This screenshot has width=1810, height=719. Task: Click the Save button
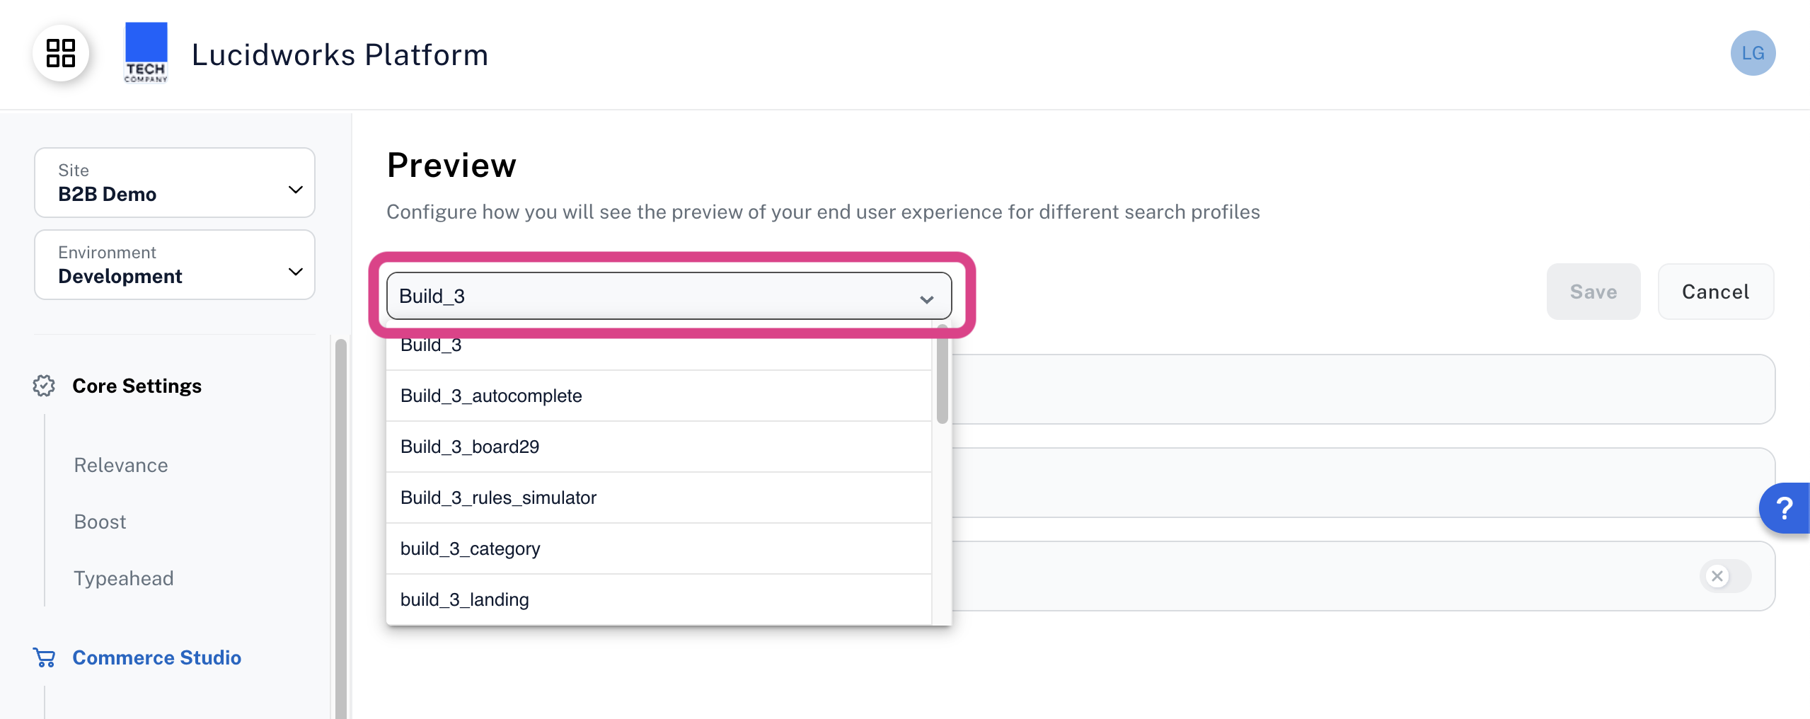click(1593, 292)
